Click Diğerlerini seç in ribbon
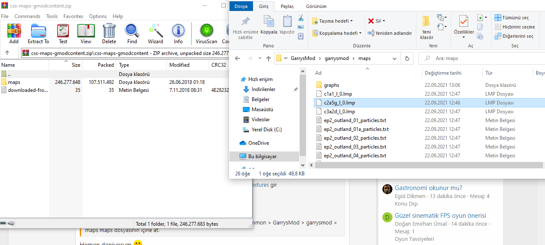 pos(514,36)
